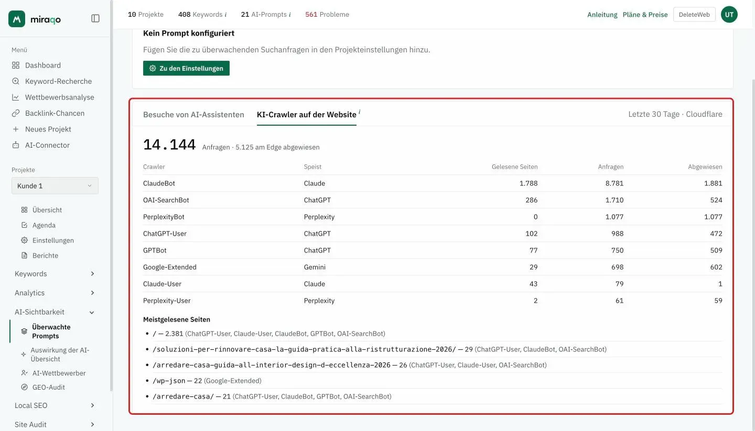Click the Berichte document icon
The width and height of the screenshot is (755, 431).
[24, 256]
